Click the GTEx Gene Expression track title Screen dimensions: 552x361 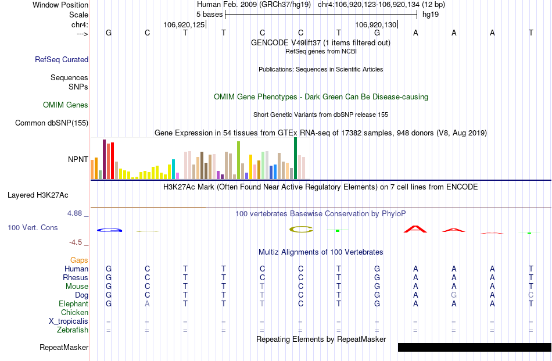click(321, 133)
